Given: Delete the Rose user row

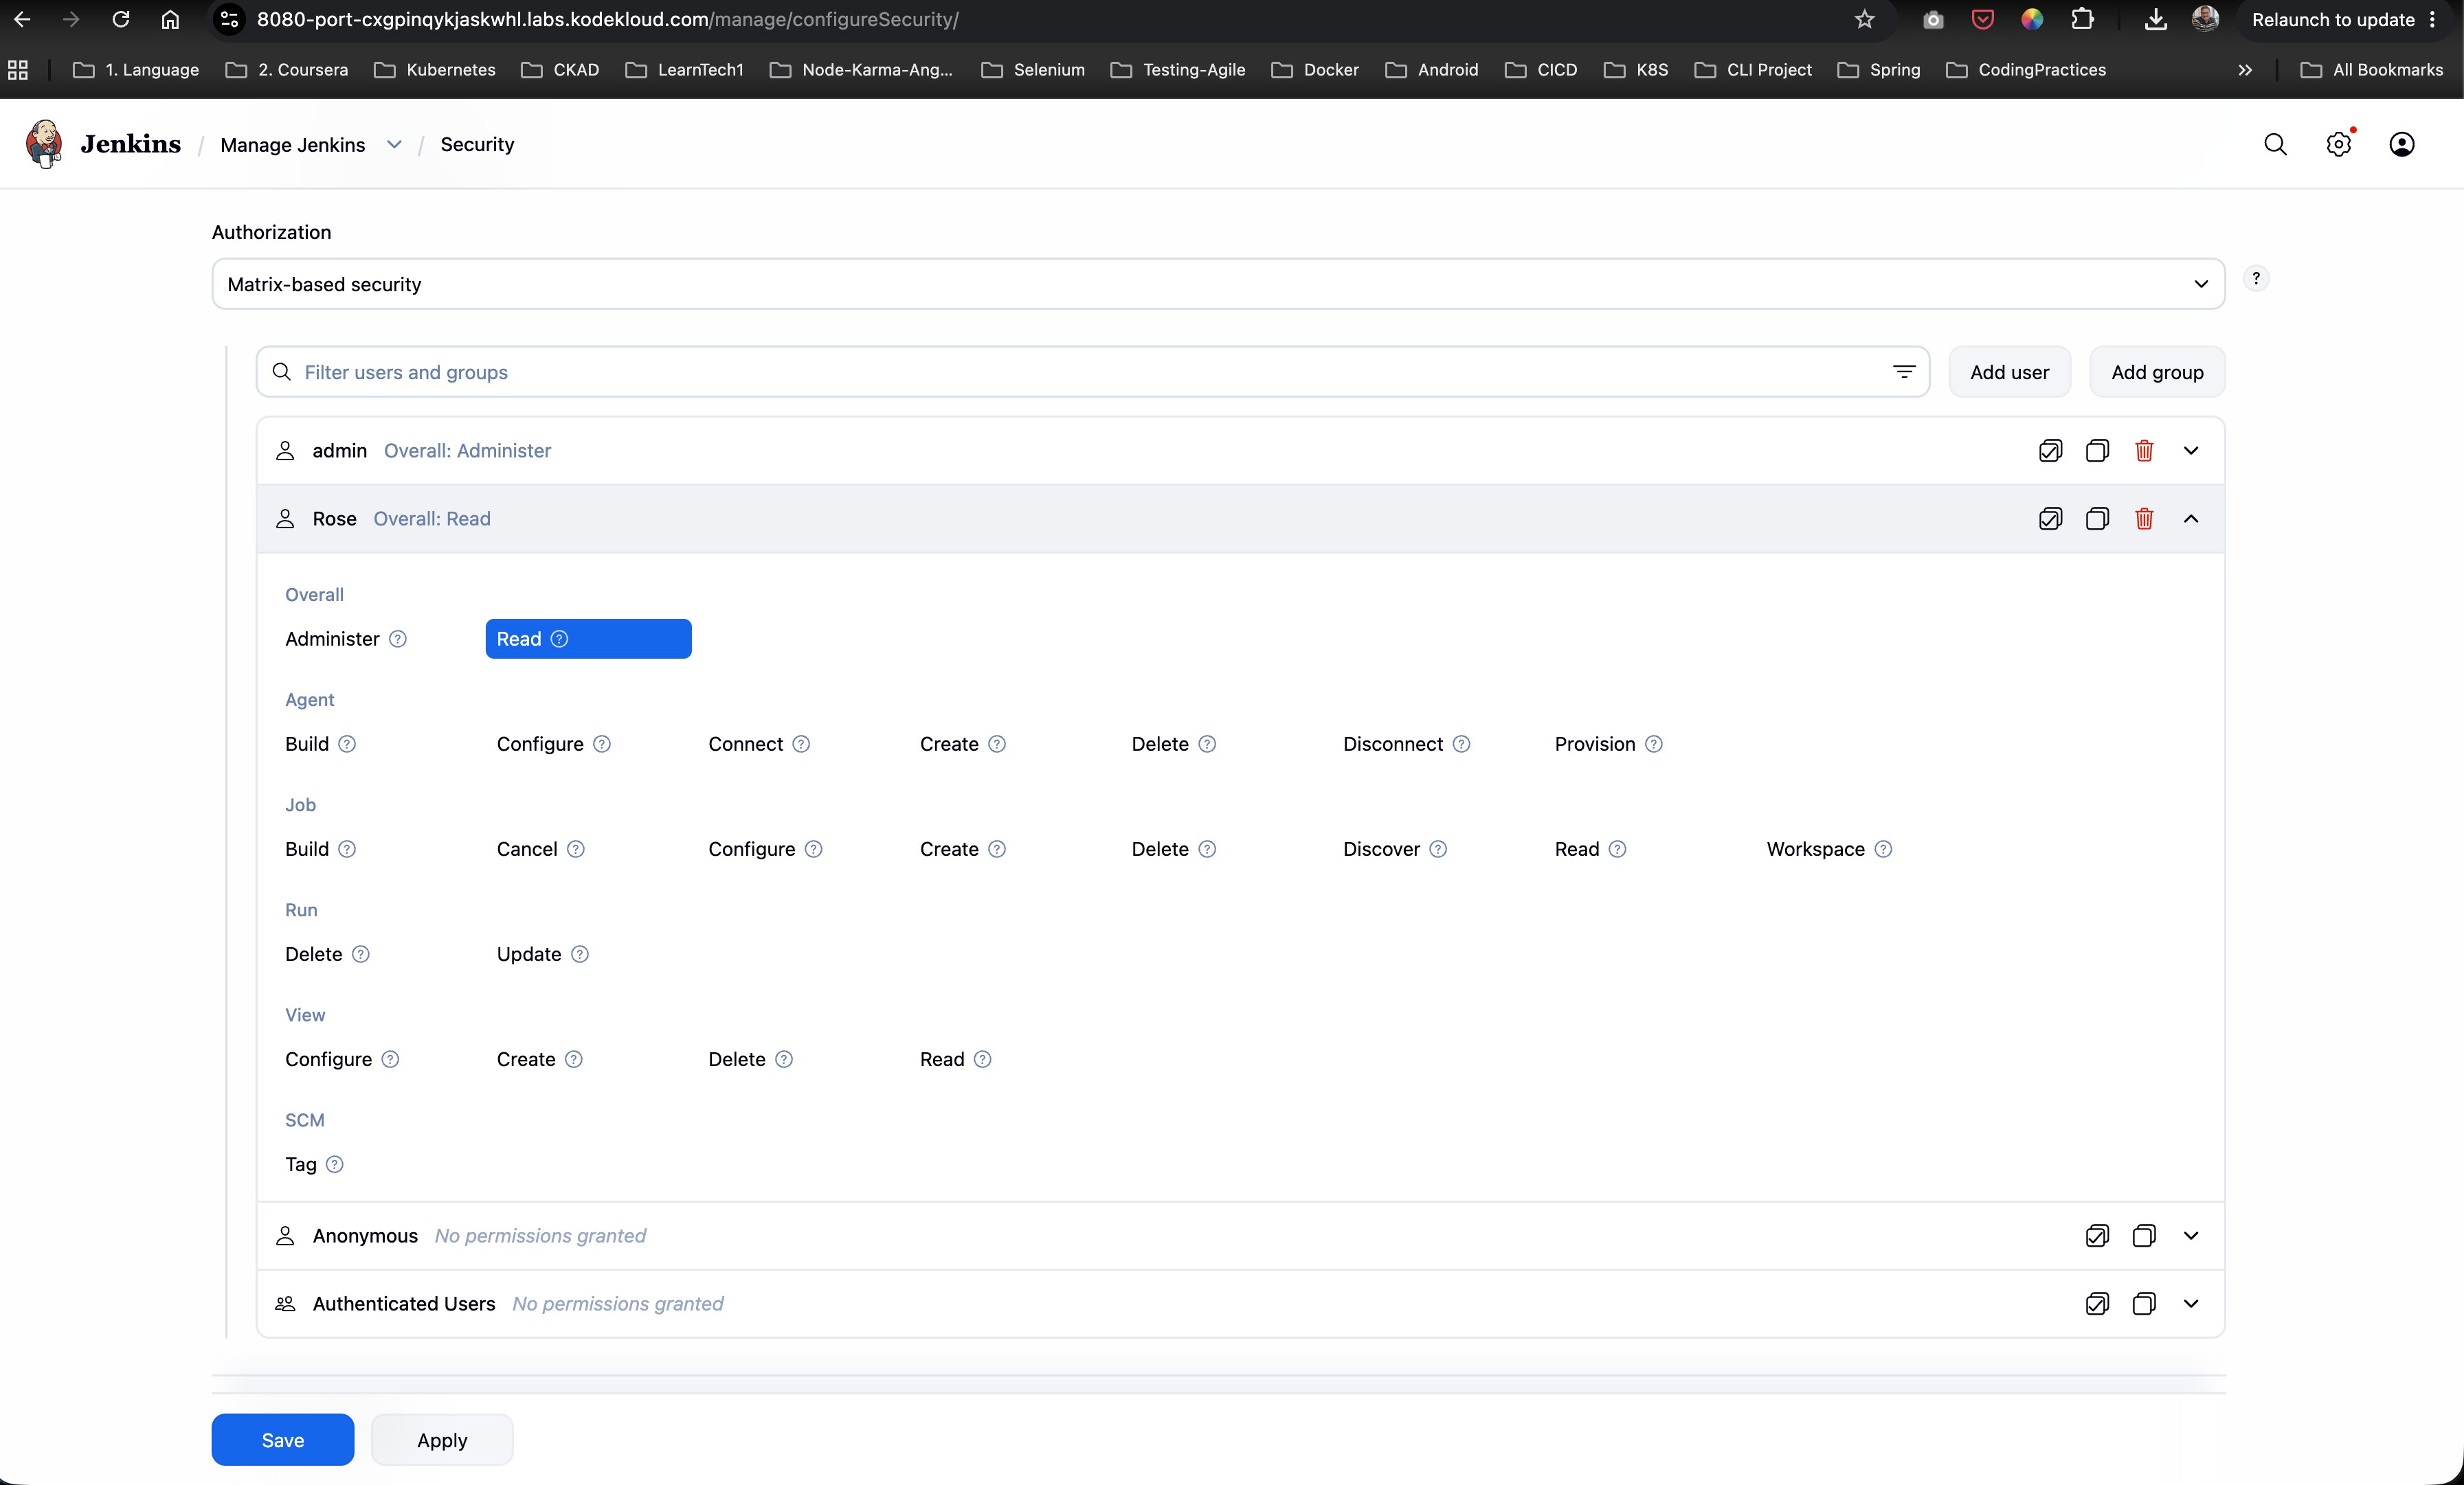Looking at the screenshot, I should click(x=2144, y=519).
